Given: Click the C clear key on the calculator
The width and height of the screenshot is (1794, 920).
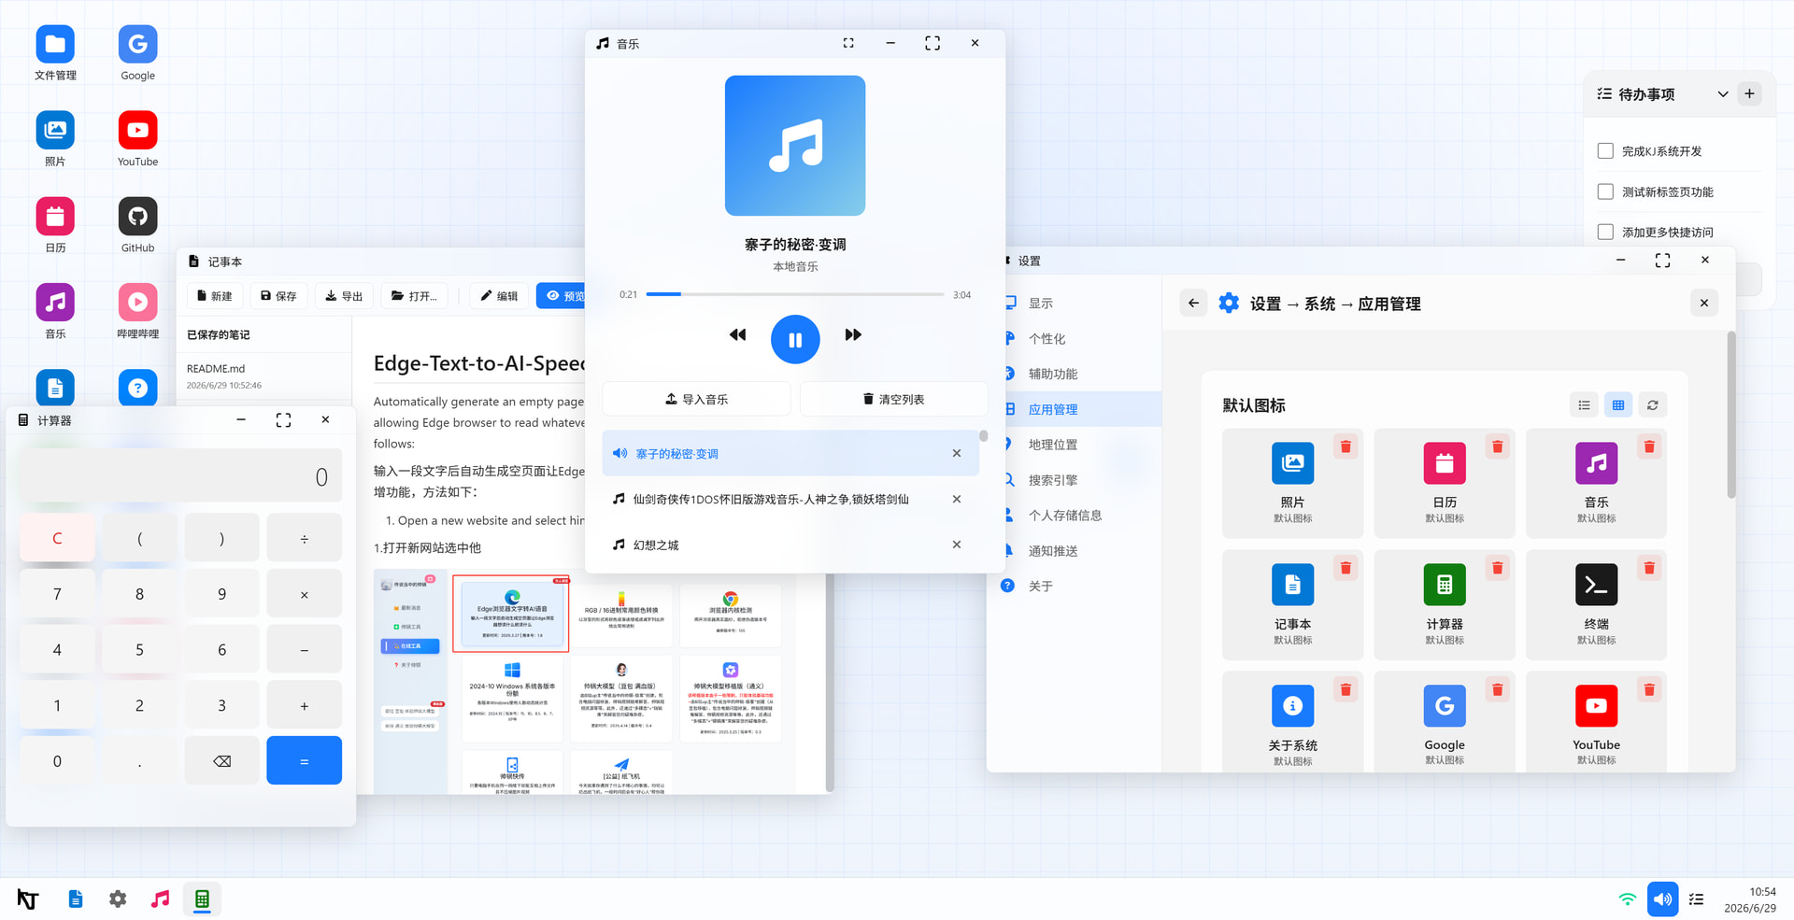Looking at the screenshot, I should [x=57, y=538].
